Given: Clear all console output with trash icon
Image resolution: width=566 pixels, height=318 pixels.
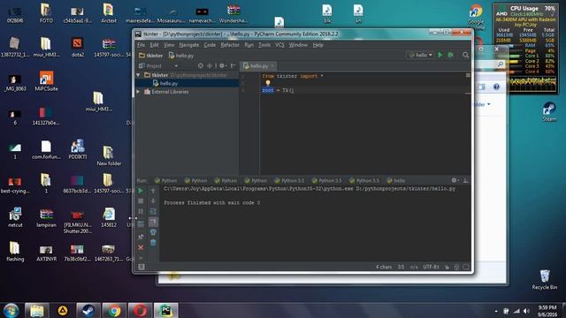Looking at the screenshot, I should (153, 242).
